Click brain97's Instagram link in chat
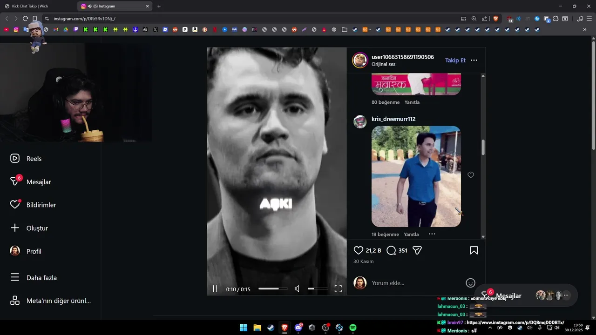This screenshot has height=335, width=596. 515,322
